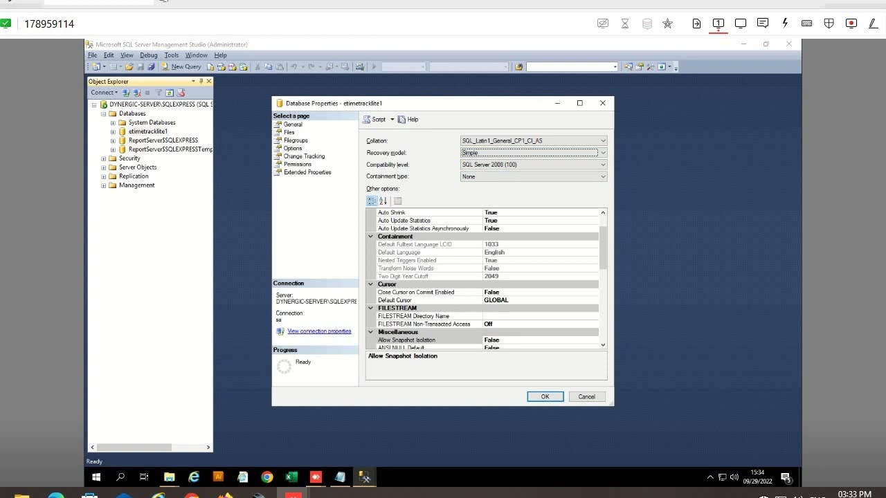Click the New Query toolbar button
Image resolution: width=886 pixels, height=498 pixels.
coord(181,67)
